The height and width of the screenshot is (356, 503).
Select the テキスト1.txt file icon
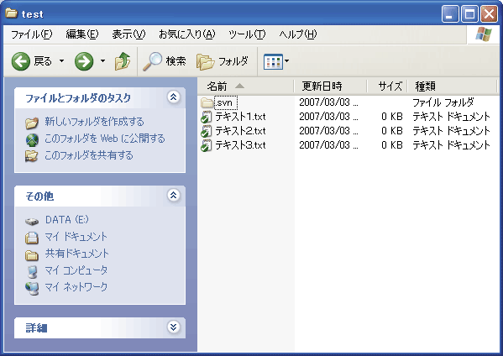(x=207, y=117)
